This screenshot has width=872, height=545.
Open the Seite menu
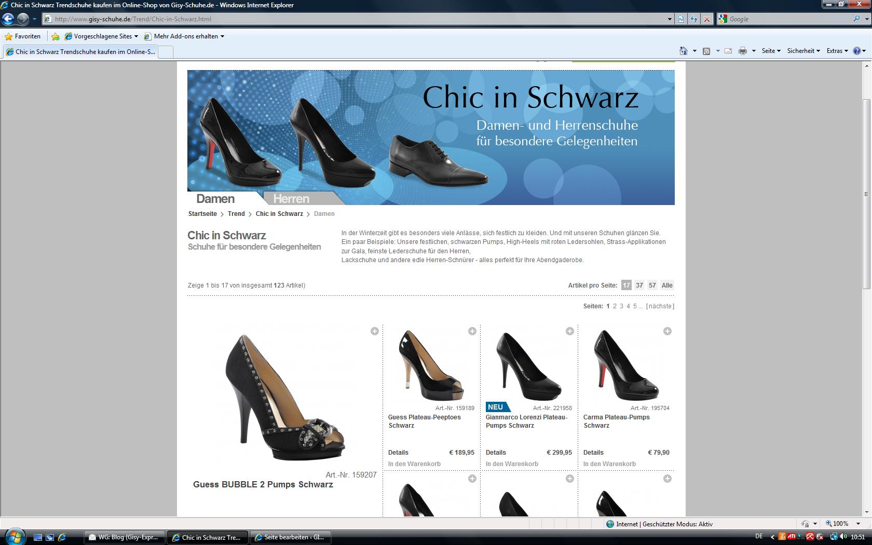click(x=771, y=51)
